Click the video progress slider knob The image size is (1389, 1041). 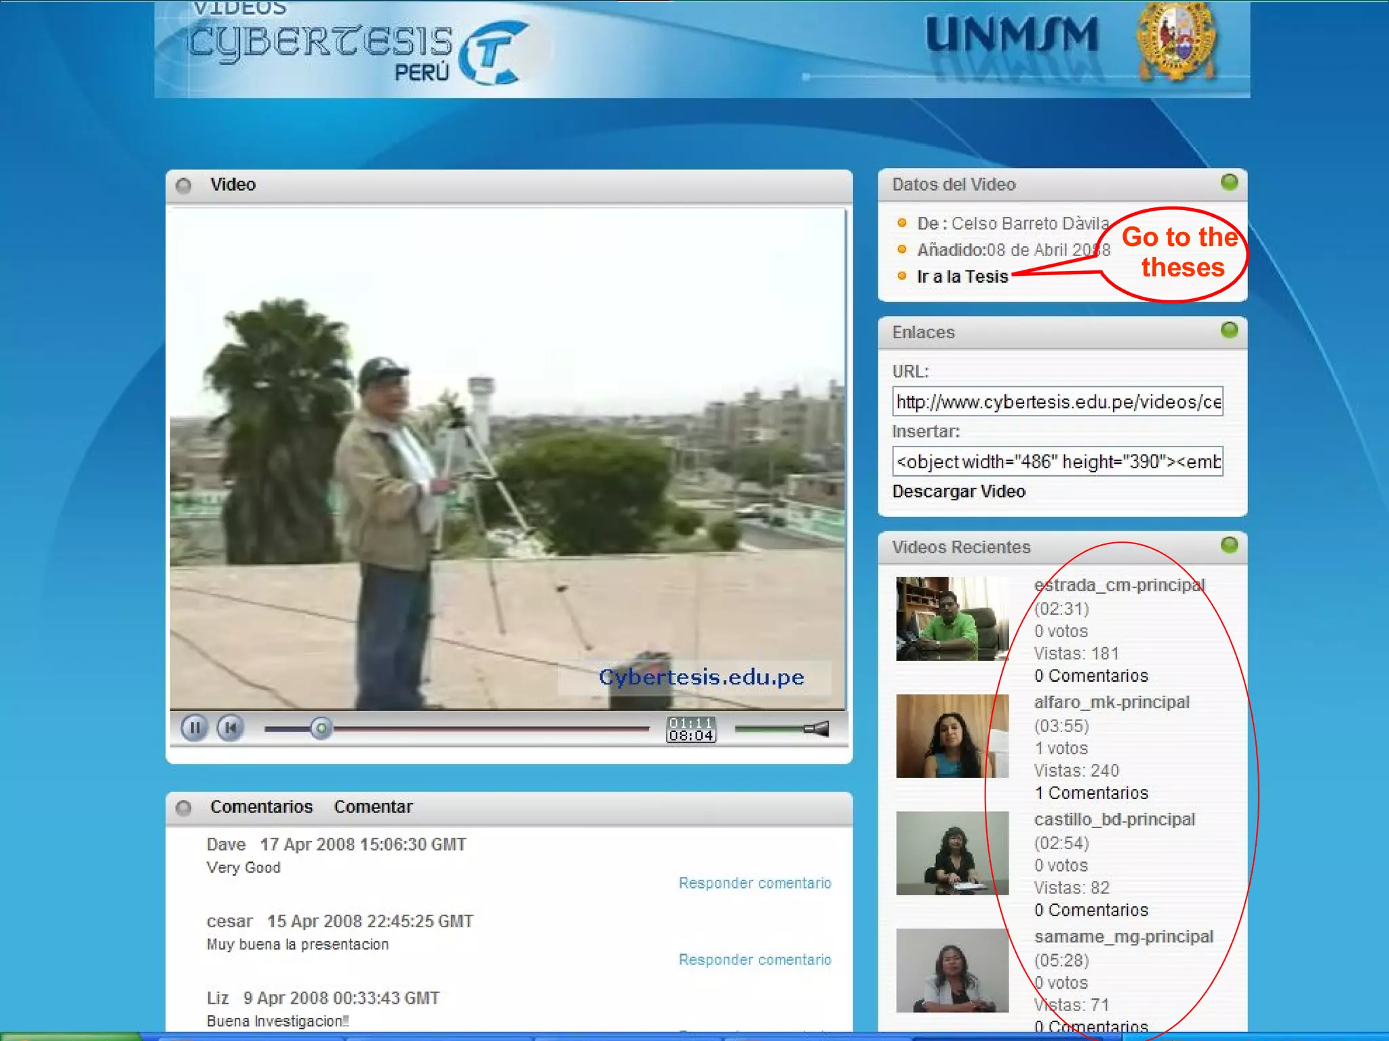click(321, 729)
